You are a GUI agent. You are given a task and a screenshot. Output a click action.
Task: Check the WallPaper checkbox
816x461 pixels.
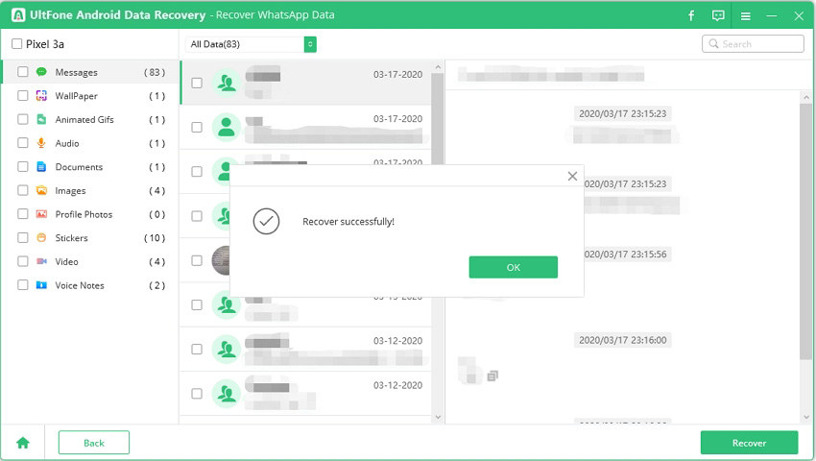coord(23,95)
